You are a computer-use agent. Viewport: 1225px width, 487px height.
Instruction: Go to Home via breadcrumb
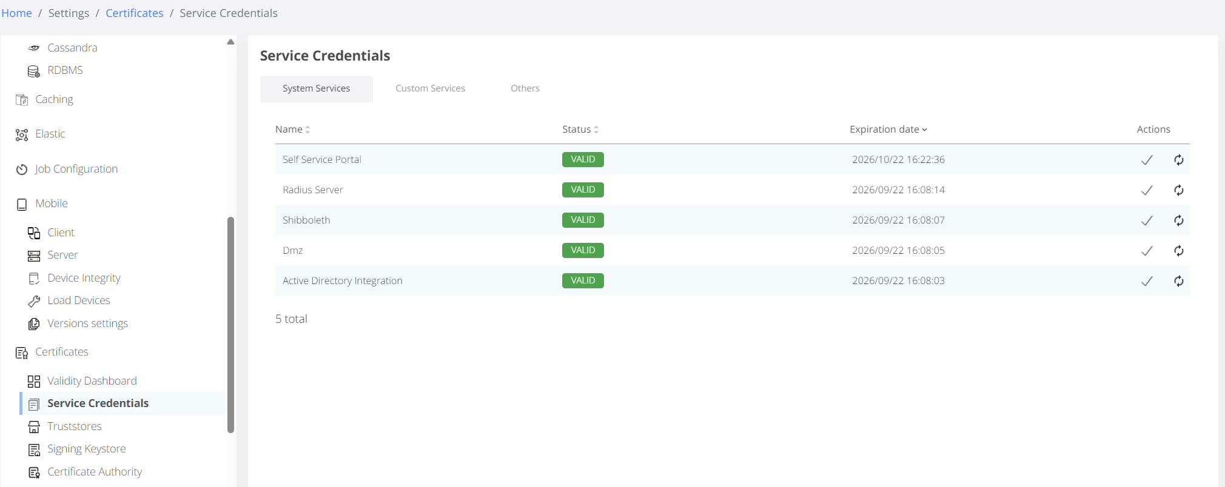(16, 13)
